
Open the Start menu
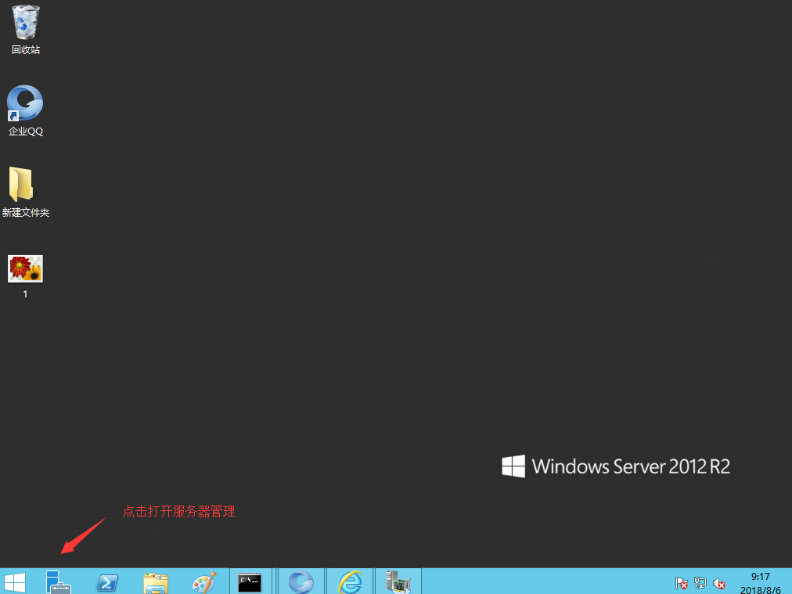pos(15,581)
